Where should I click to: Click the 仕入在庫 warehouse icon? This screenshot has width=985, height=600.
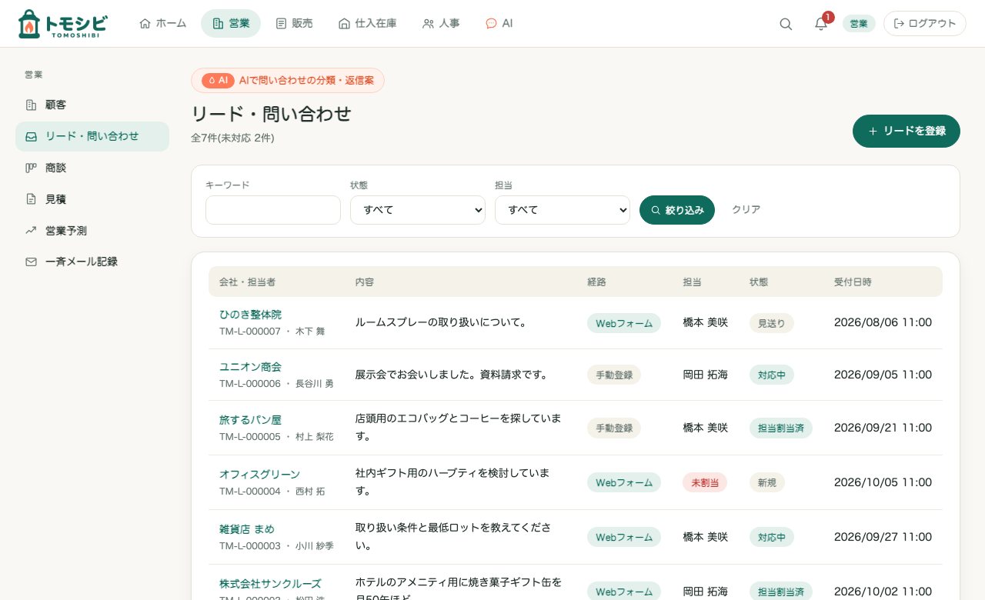344,24
